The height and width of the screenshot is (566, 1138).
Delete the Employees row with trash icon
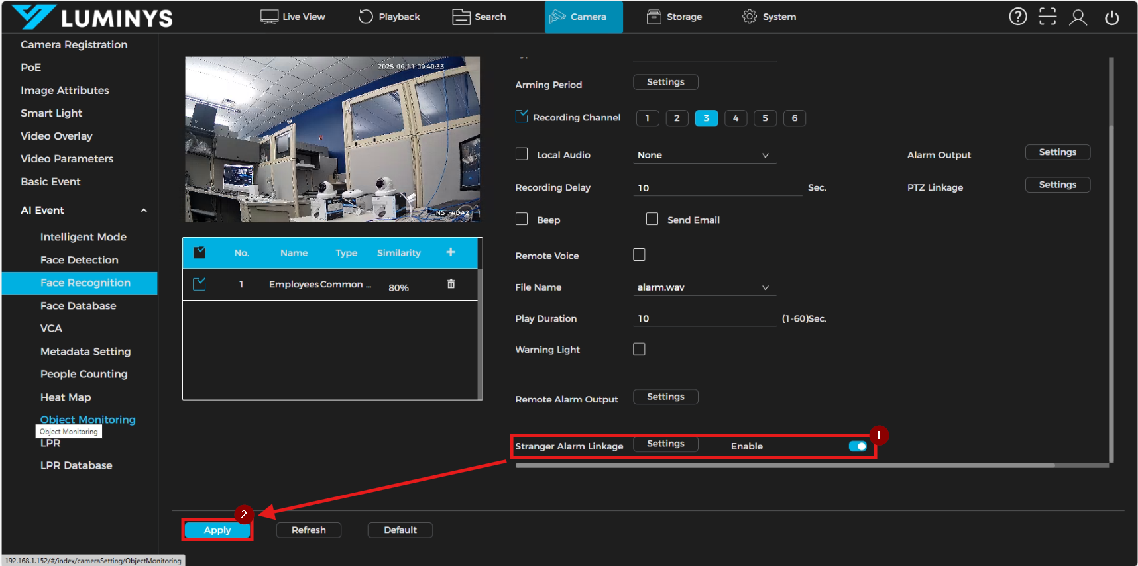click(451, 284)
